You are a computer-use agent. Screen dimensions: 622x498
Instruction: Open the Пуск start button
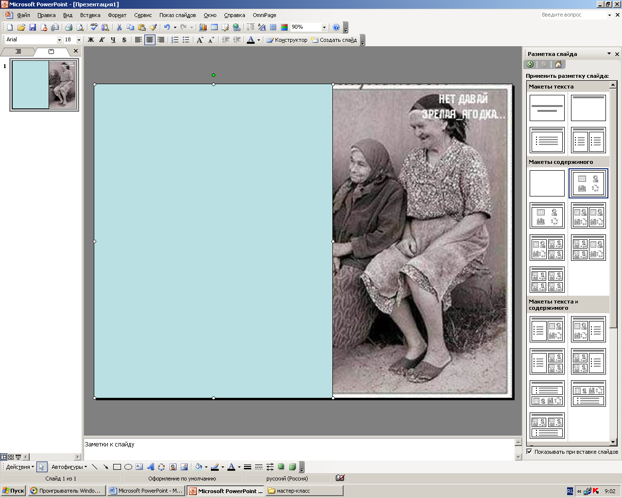[13, 491]
